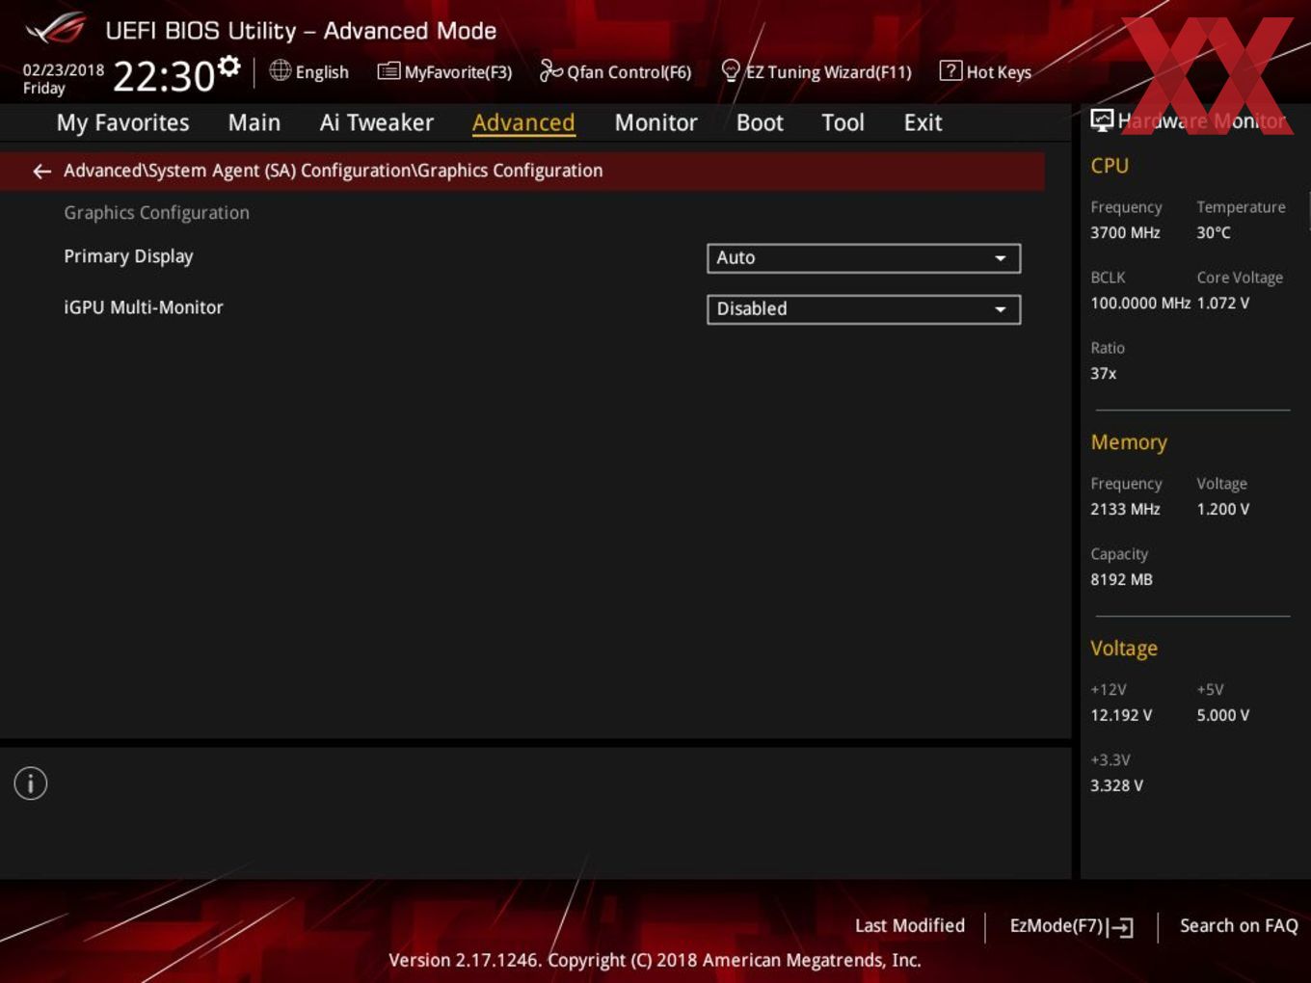Click the Primary Display dropdown arrow

[x=1001, y=258]
